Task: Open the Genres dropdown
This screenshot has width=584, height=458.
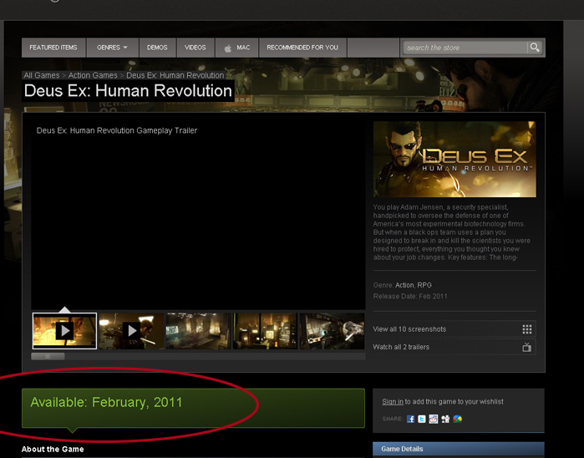Action: (x=112, y=48)
